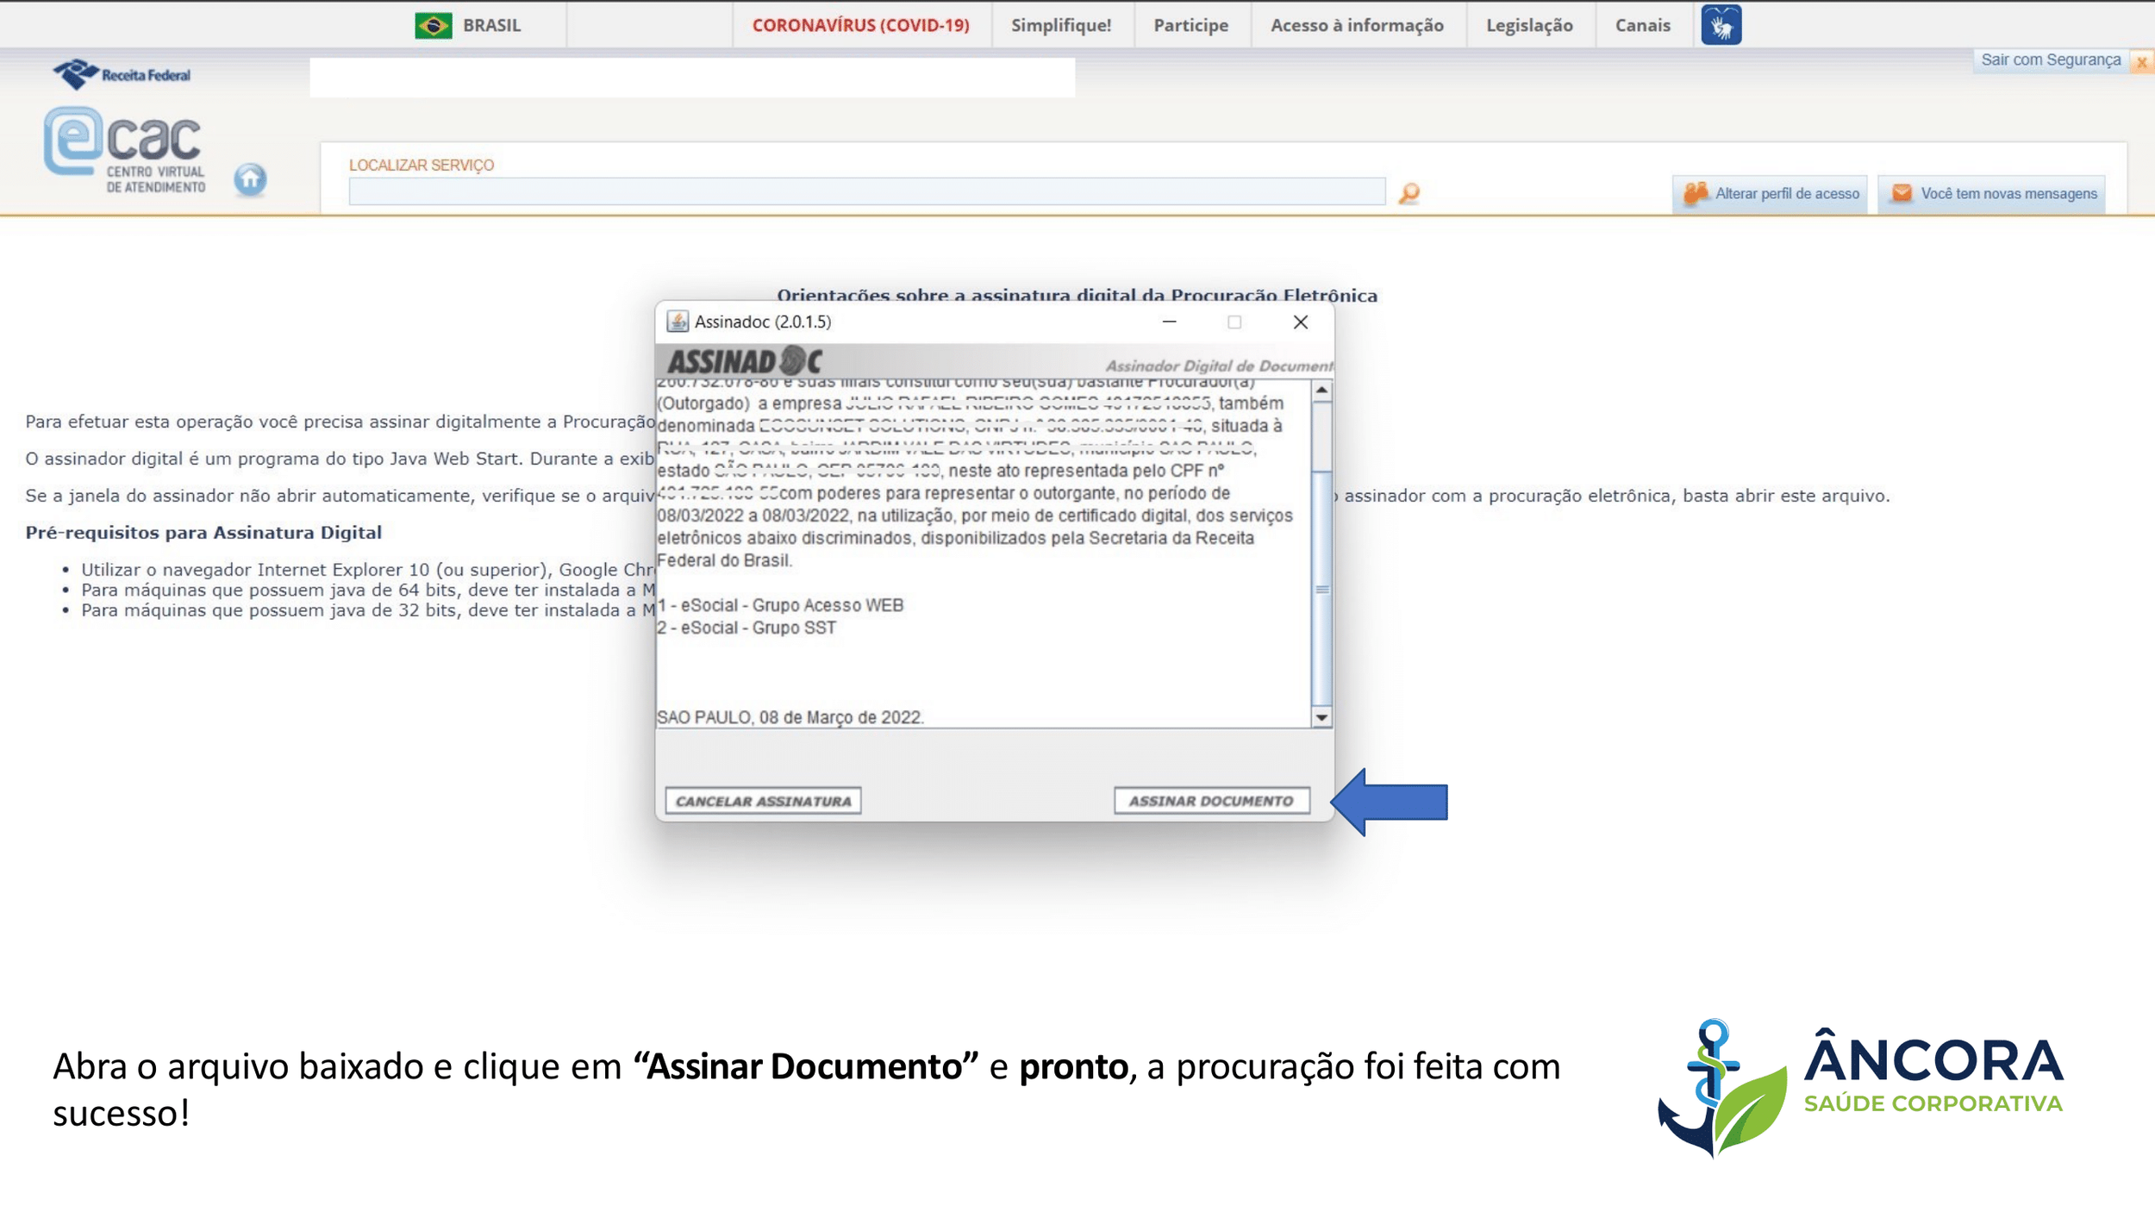Minimize the Assinadoc window
Screen dimensions: 2155x1212
coord(1169,322)
